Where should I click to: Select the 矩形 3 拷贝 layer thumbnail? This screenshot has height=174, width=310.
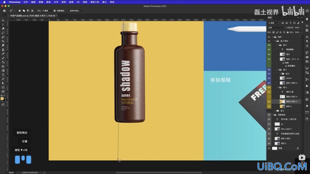277,138
